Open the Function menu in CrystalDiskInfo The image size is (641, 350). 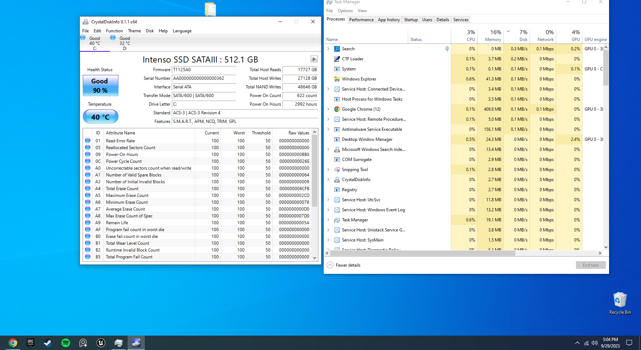tap(114, 31)
